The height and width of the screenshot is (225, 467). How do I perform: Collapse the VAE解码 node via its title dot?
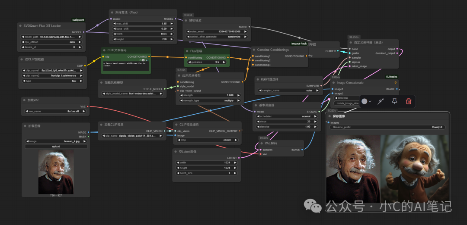[262, 143]
